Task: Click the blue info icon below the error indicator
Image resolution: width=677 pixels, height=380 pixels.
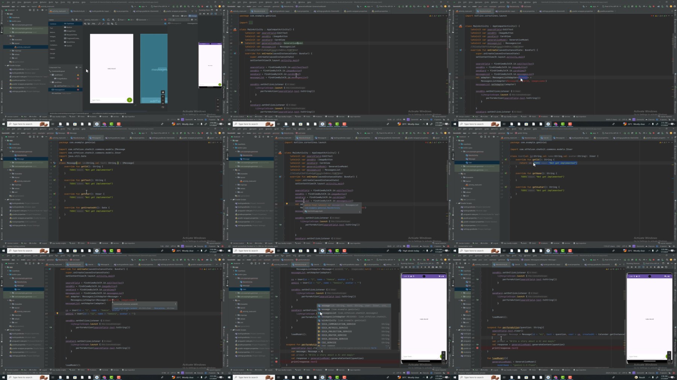Action: (x=165, y=23)
